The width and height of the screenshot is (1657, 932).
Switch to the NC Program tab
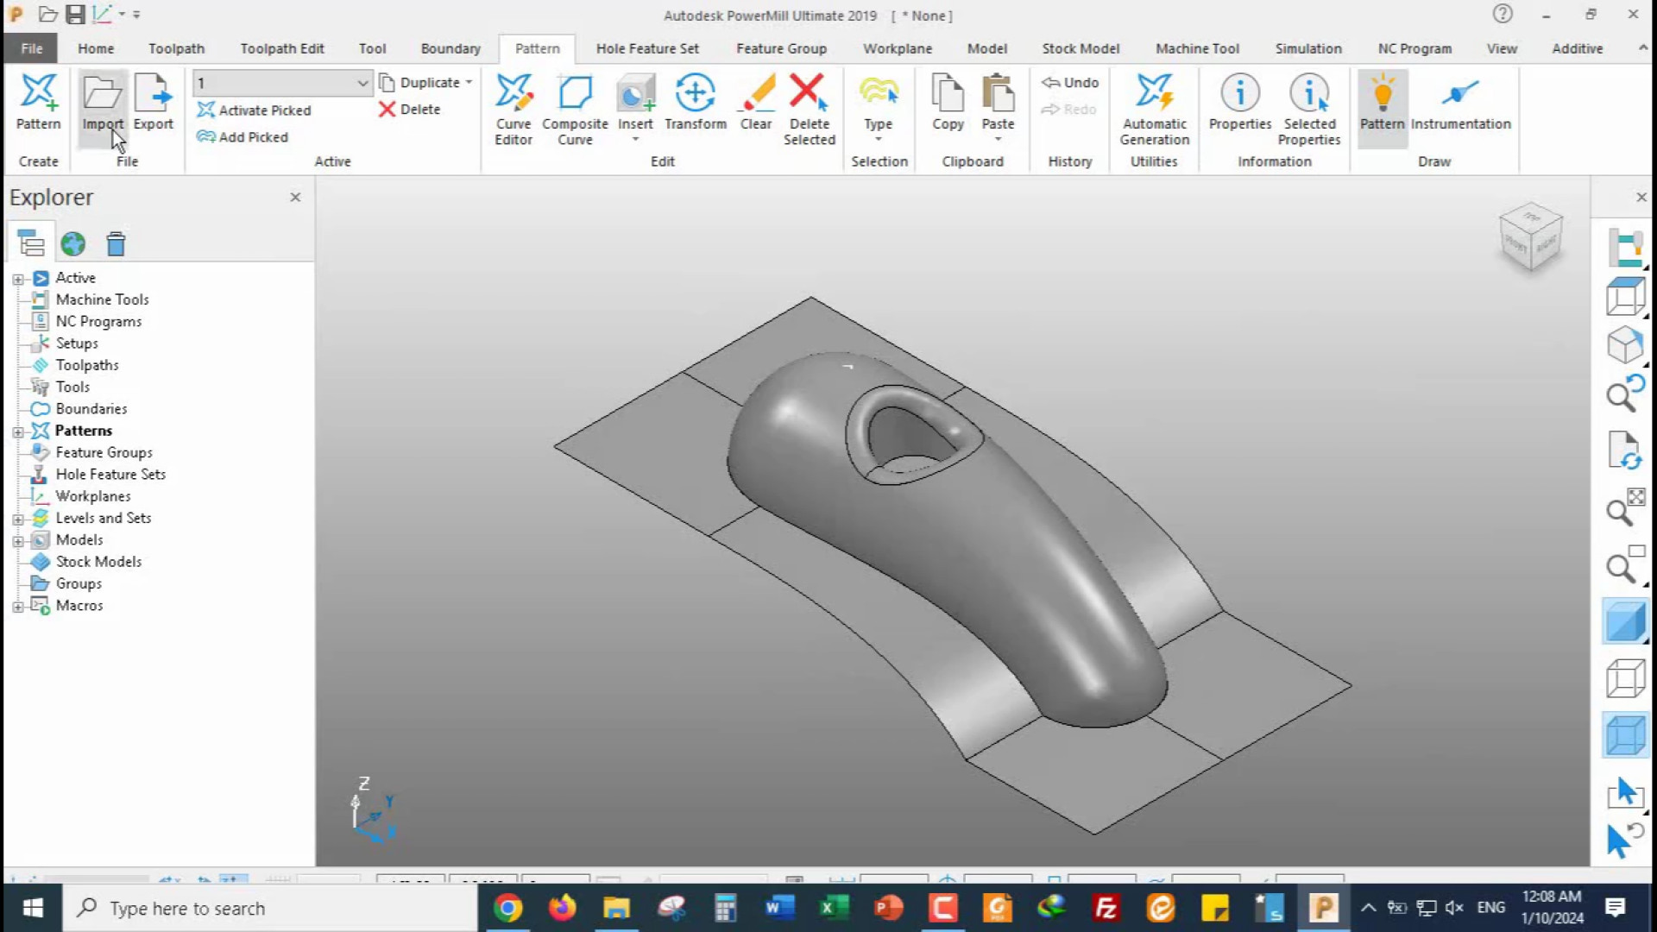(x=1414, y=48)
